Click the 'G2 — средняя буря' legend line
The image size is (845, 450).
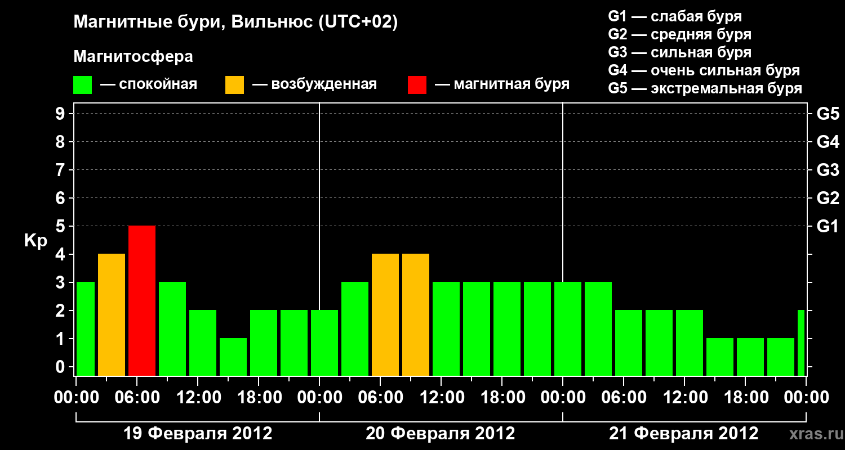click(x=679, y=34)
